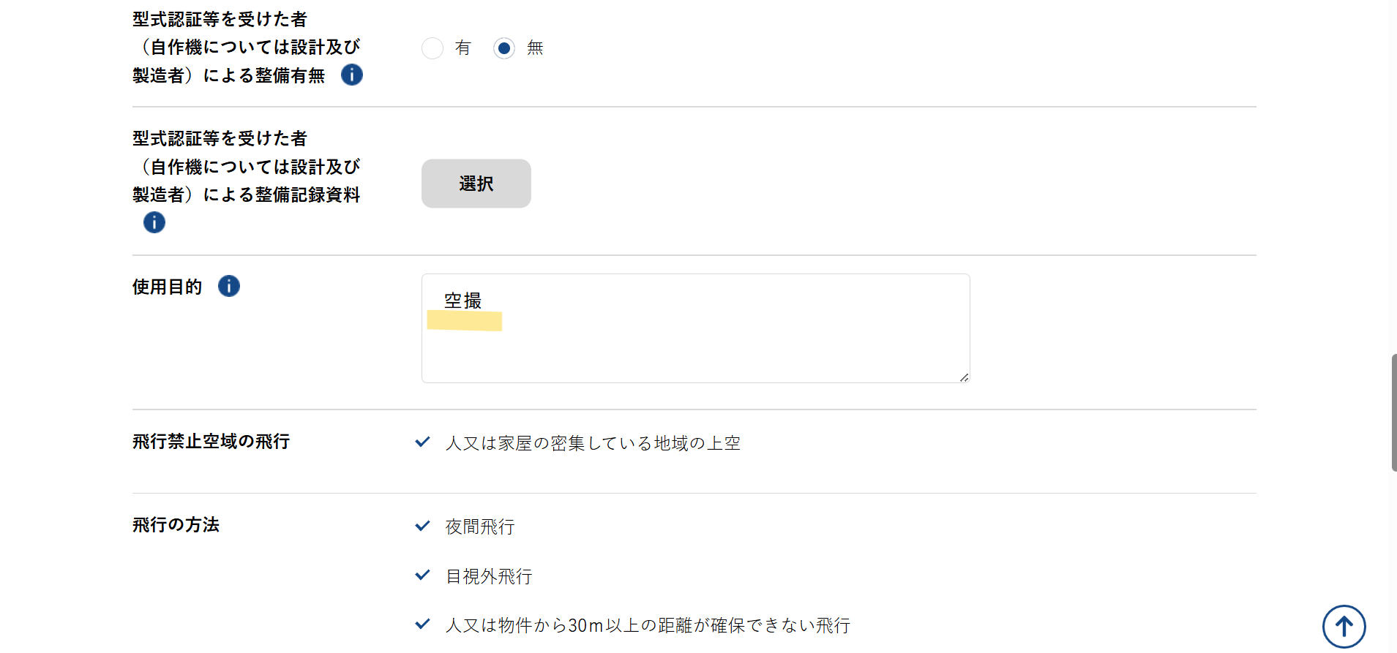Click the 使用目的 field label
The width and height of the screenshot is (1397, 653).
pyautogui.click(x=167, y=287)
